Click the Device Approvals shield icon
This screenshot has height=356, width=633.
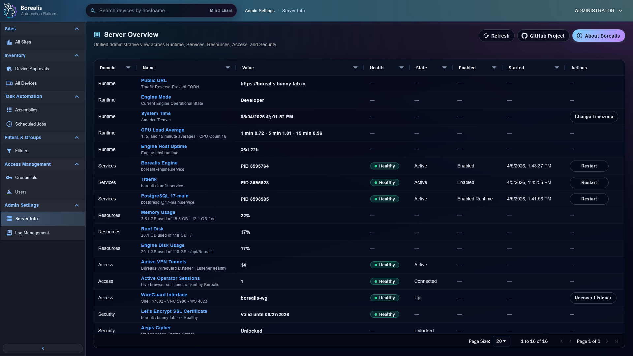(9, 69)
